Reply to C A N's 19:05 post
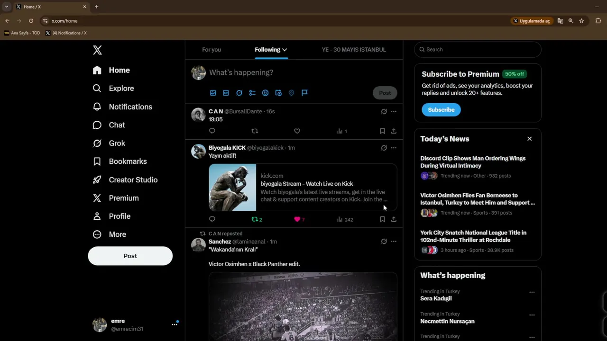 coord(212,131)
